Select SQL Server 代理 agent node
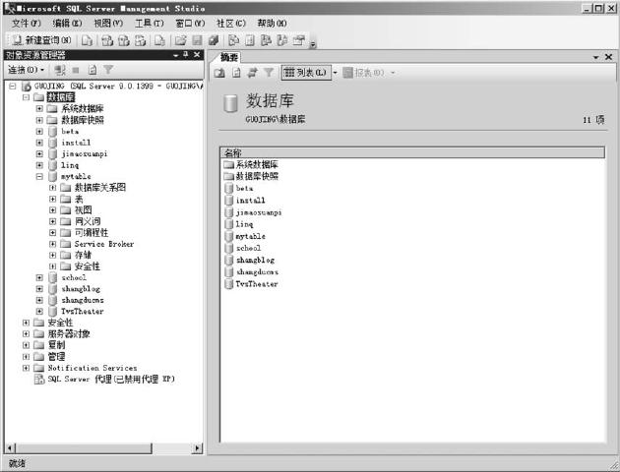The image size is (620, 472). [111, 379]
